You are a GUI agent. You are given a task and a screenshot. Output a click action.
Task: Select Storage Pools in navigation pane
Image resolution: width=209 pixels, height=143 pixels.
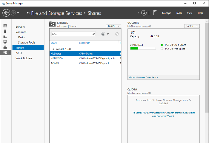[x=27, y=43]
